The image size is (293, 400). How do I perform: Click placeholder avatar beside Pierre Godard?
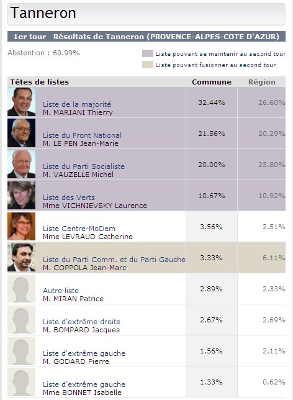point(22,351)
